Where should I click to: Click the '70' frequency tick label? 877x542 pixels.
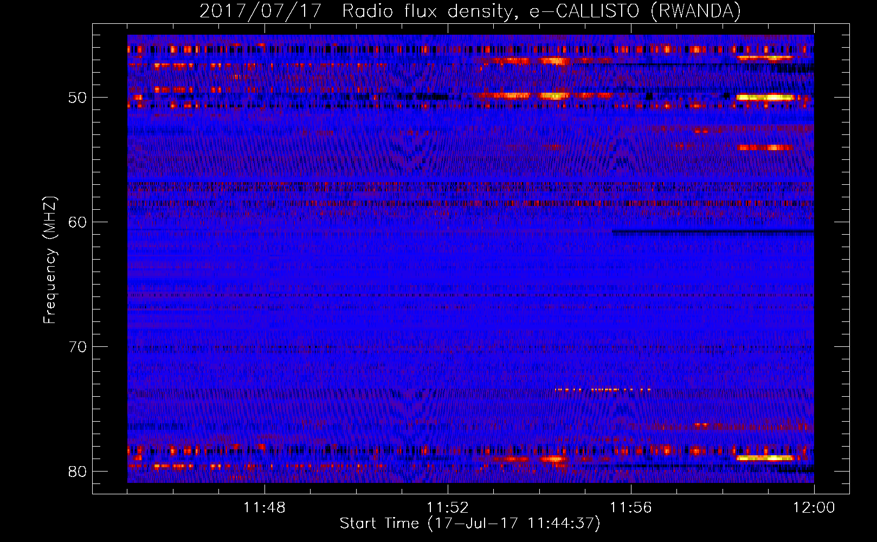pos(78,347)
